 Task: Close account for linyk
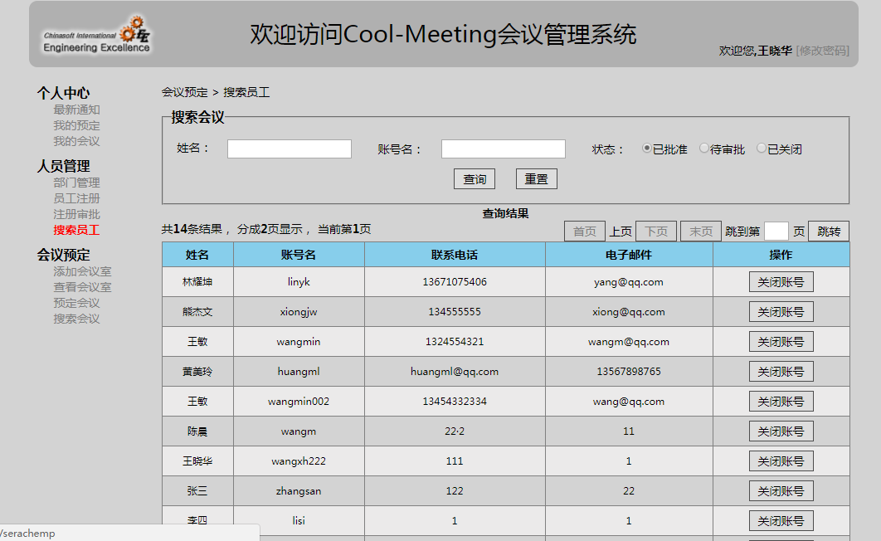pos(781,282)
